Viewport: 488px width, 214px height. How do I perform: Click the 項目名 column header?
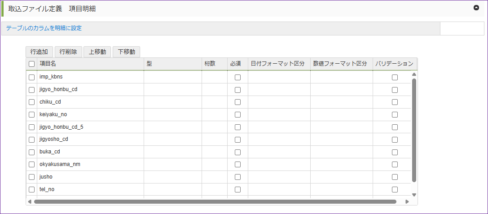90,64
